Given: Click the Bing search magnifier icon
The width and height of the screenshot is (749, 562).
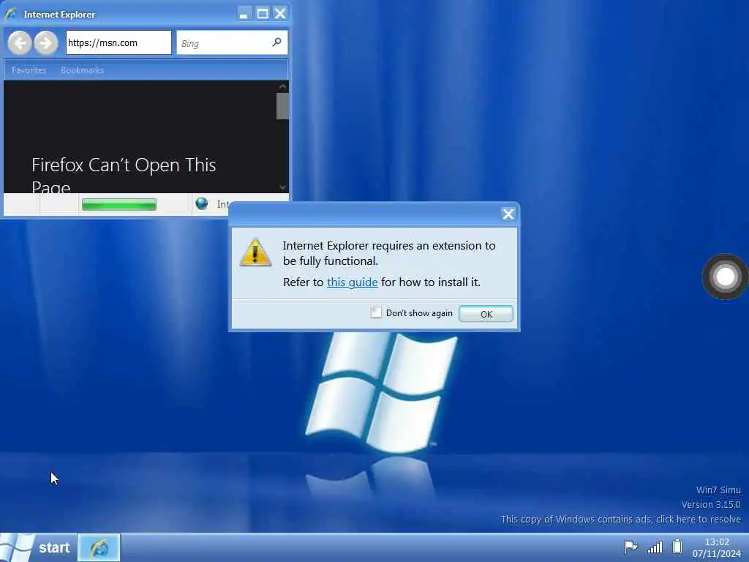Looking at the screenshot, I should point(276,42).
